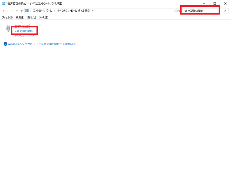Open the ファイル(F) menu
Screen dimensions: 231x179
[7, 17]
